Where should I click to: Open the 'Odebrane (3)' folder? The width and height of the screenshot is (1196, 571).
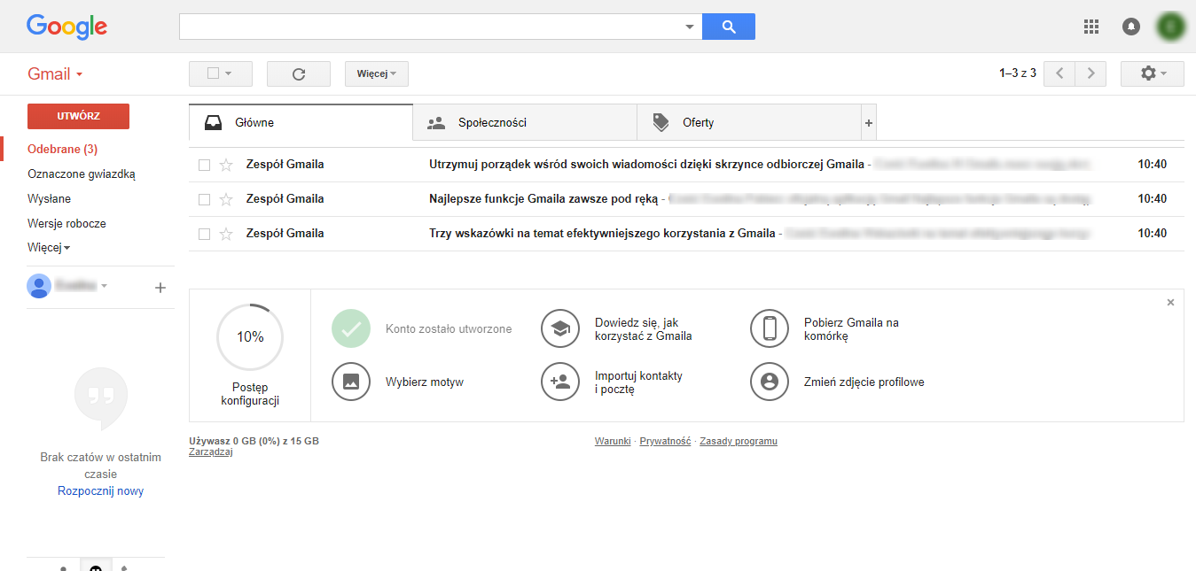tap(63, 150)
